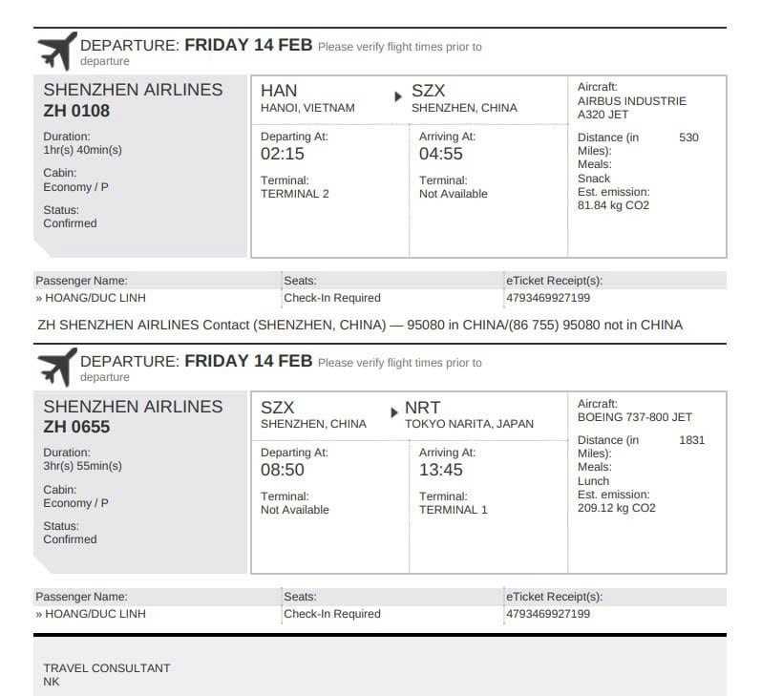
Task: Click the NRT airport code
Action: click(x=423, y=408)
